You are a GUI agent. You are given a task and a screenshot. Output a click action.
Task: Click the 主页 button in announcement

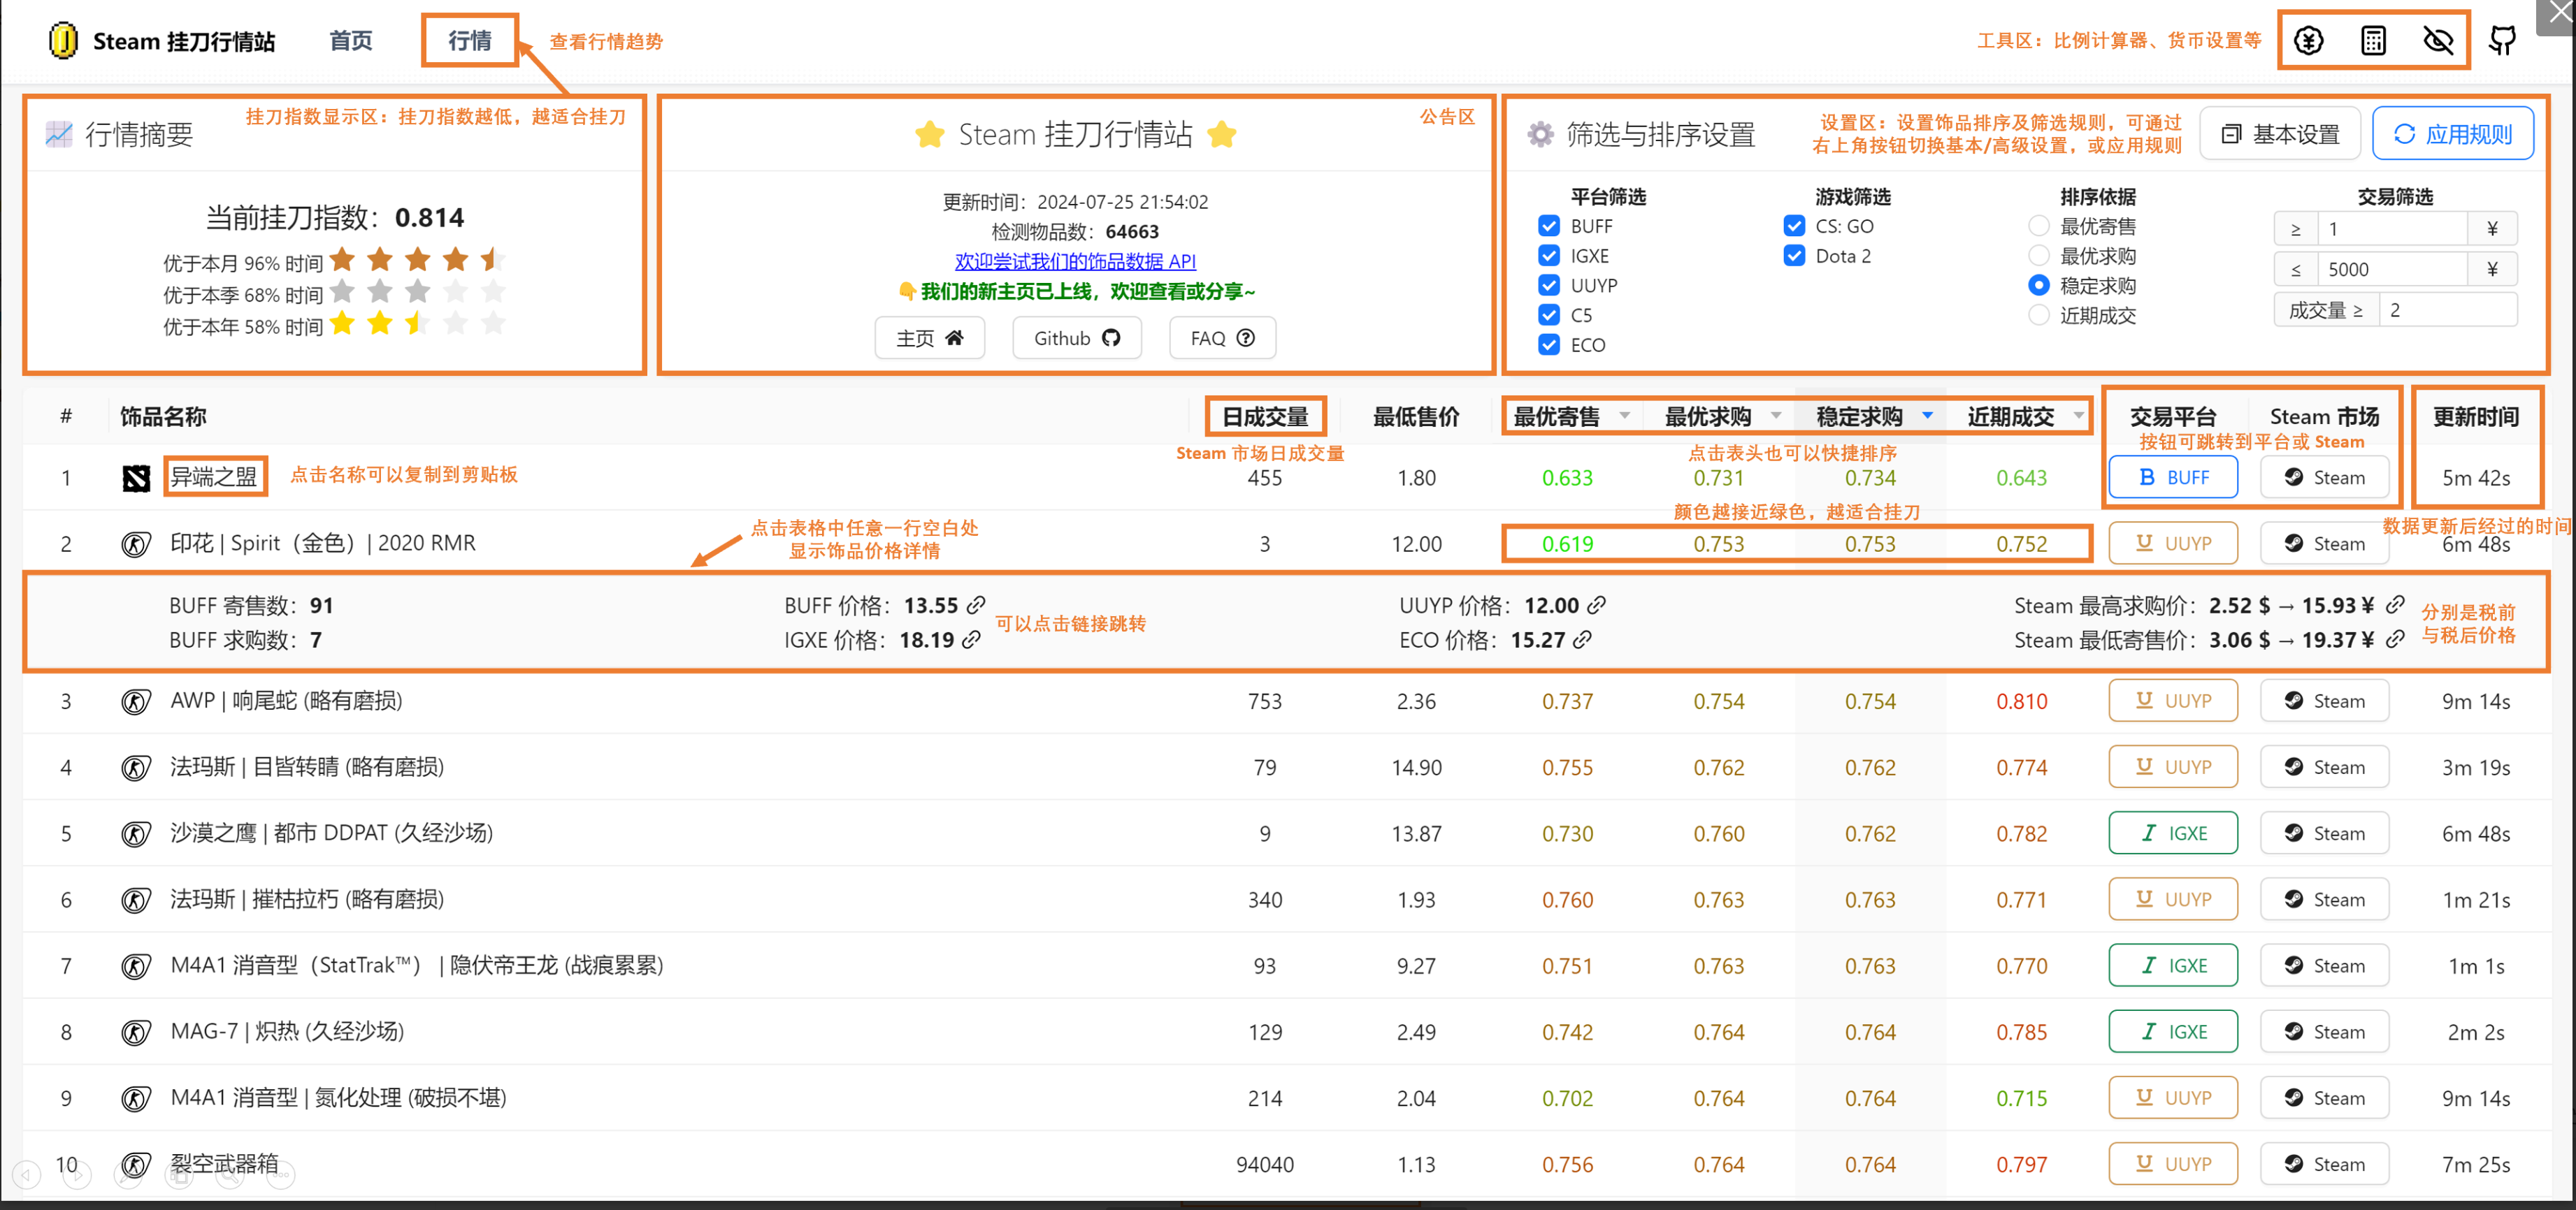pyautogui.click(x=930, y=337)
